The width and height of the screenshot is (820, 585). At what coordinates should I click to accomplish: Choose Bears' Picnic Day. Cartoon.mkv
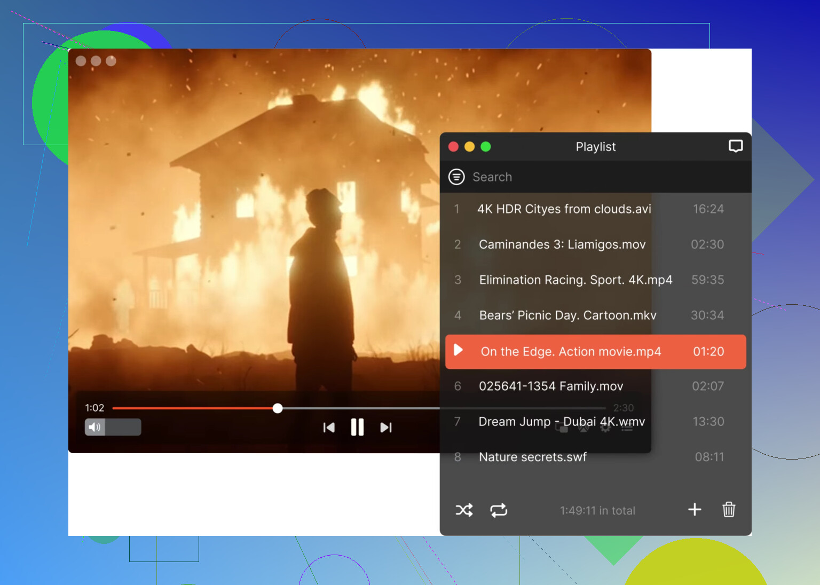click(x=567, y=315)
